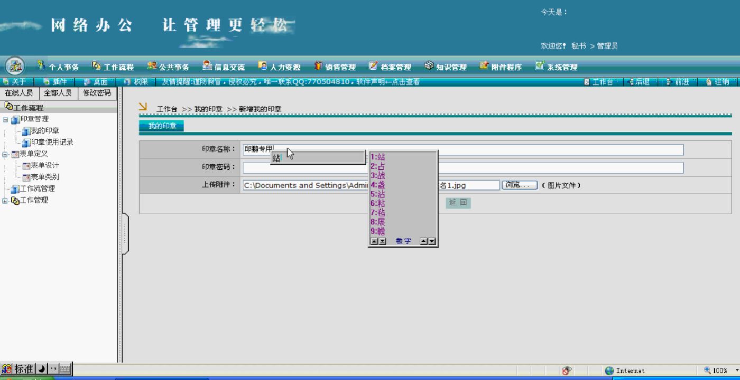This screenshot has height=380, width=740.
Task: Open the 人力资源 navigation icon
Action: 263,66
